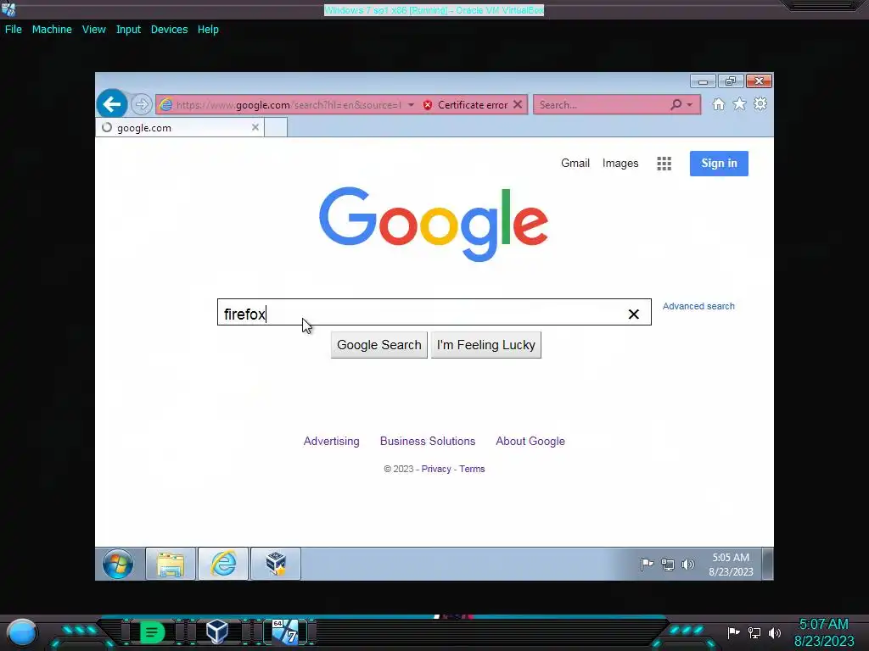Viewport: 869px width, 651px height.
Task: Click the guest network tray icon
Action: pyautogui.click(x=668, y=565)
